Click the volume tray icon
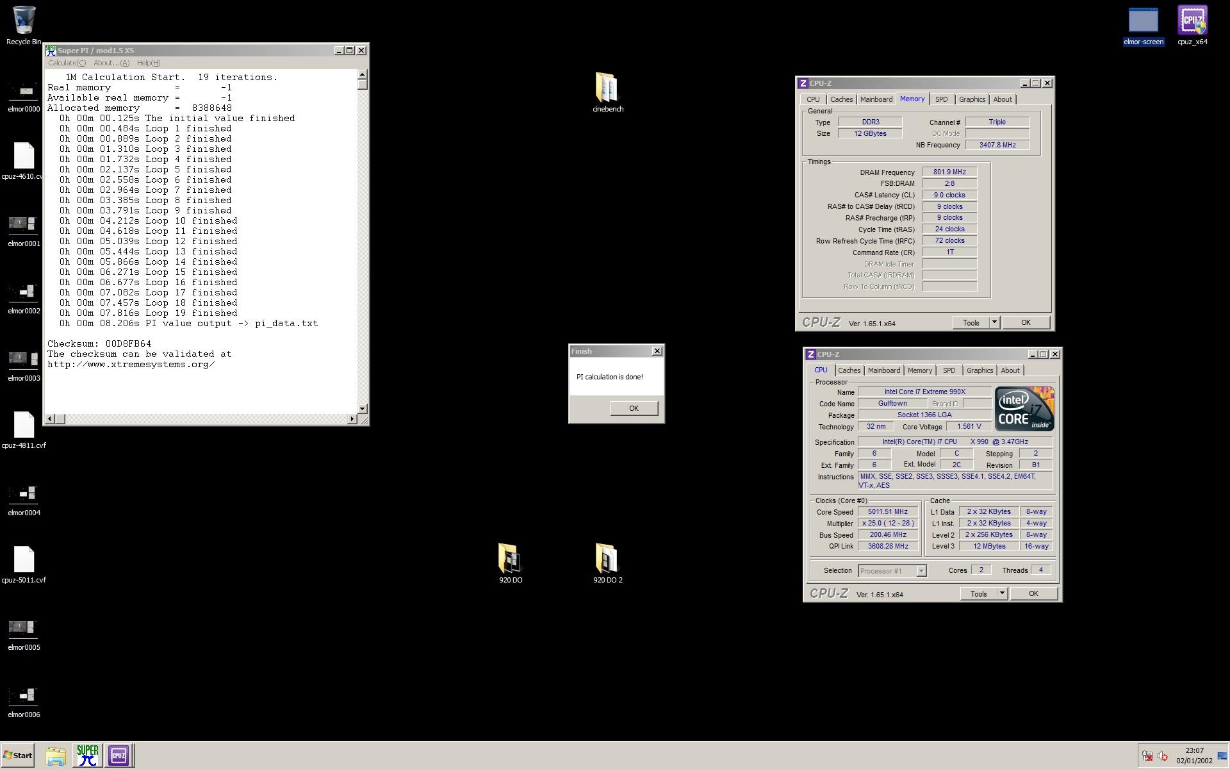Screen dimensions: 1230x769 [1163, 756]
